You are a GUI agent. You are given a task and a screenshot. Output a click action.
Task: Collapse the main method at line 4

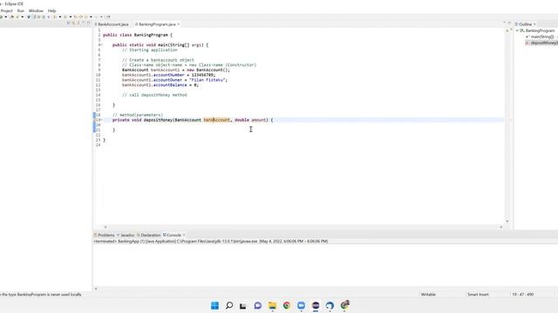click(x=101, y=45)
